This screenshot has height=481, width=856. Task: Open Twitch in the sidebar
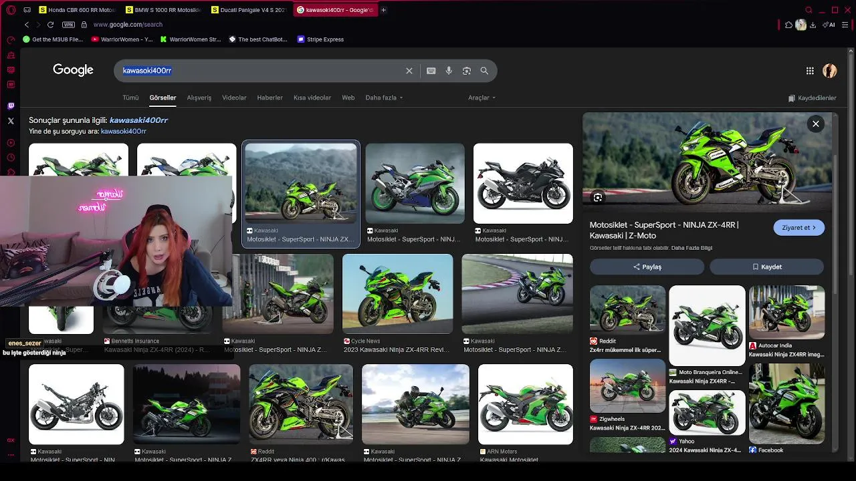11,106
